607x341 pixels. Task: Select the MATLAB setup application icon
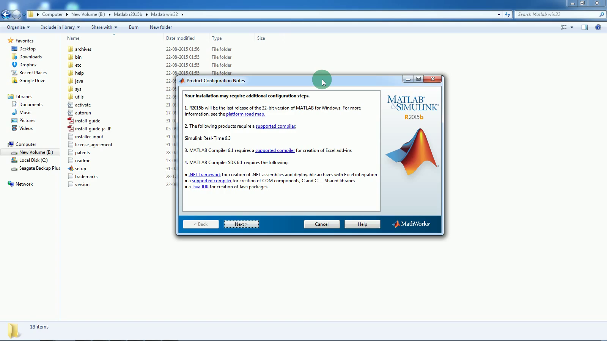point(70,168)
